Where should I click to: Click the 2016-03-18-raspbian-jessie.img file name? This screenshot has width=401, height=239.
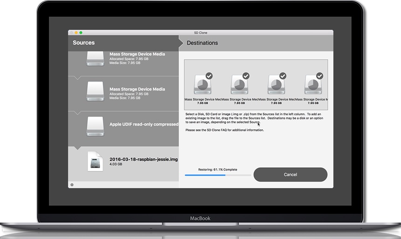(x=144, y=159)
